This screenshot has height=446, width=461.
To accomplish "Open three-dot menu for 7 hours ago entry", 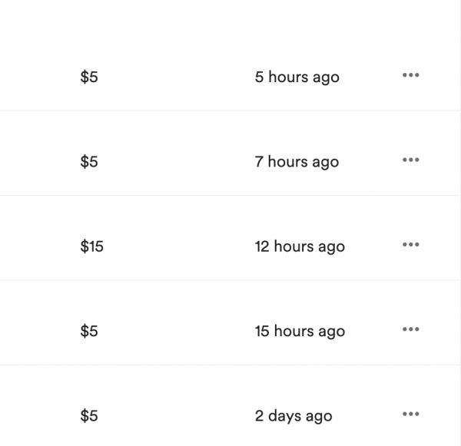I will point(410,160).
